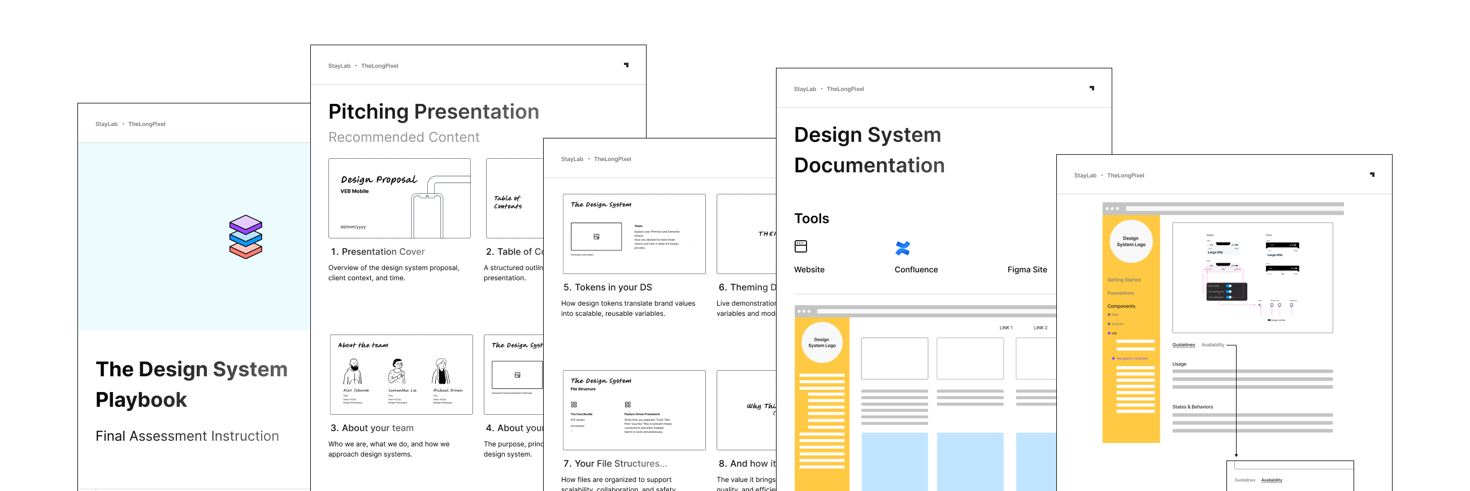Click the image placeholder icon in the Tokens slide
Image resolution: width=1470 pixels, height=491 pixels.
[596, 237]
